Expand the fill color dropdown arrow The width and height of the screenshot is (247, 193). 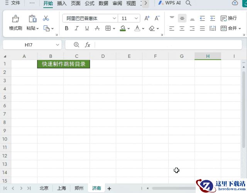point(129,29)
